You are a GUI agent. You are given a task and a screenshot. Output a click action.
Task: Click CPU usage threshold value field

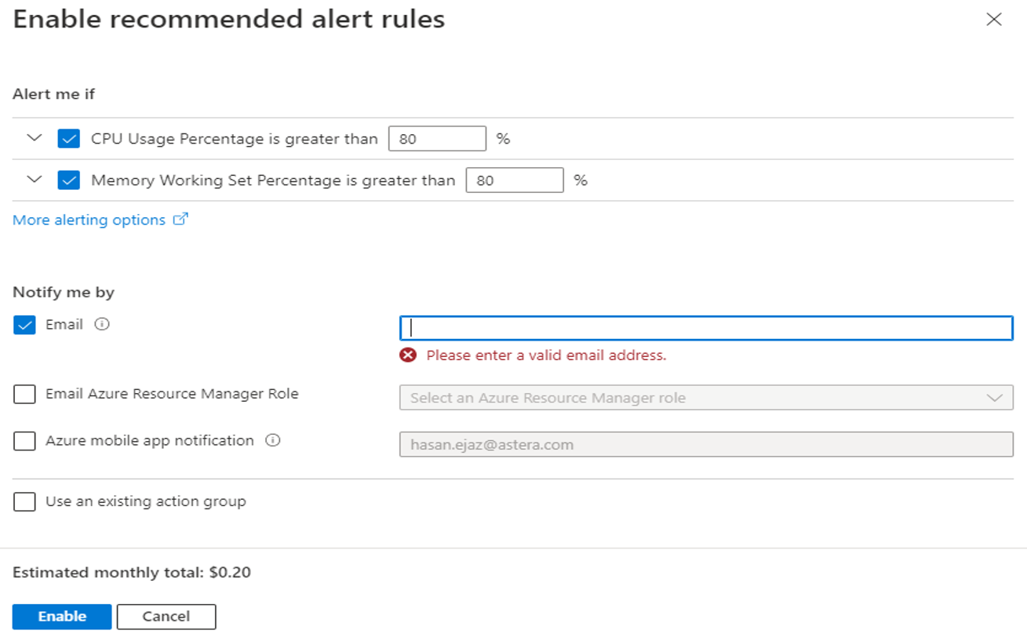point(437,139)
